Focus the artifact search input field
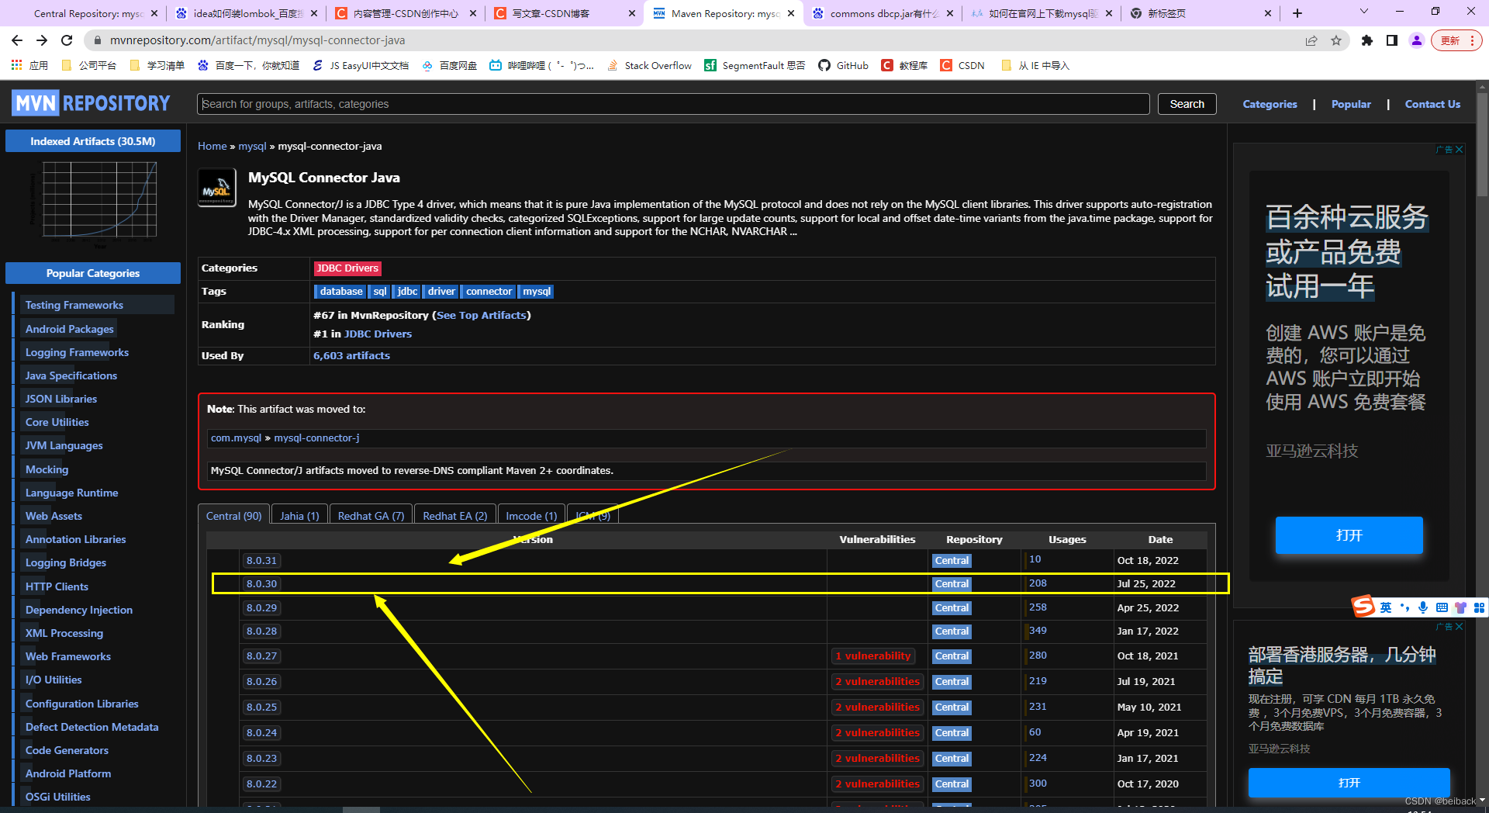This screenshot has width=1489, height=813. point(673,104)
